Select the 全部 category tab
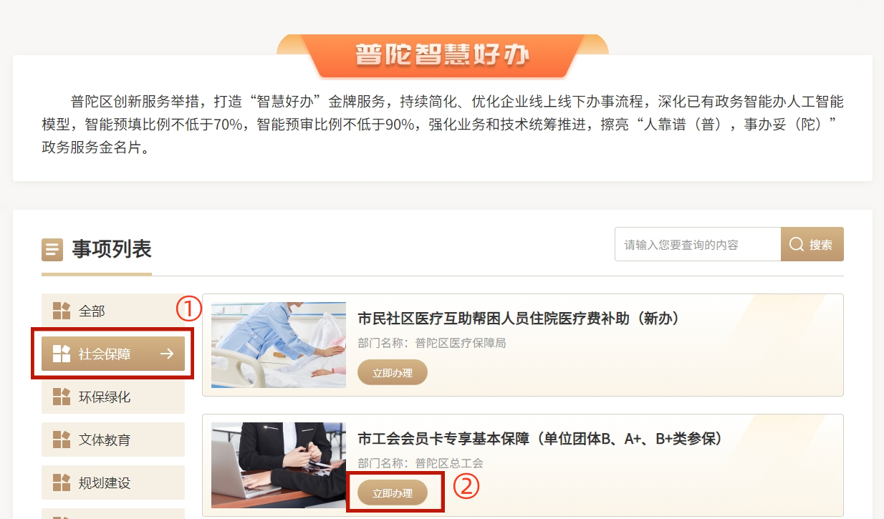The image size is (884, 519). [113, 311]
